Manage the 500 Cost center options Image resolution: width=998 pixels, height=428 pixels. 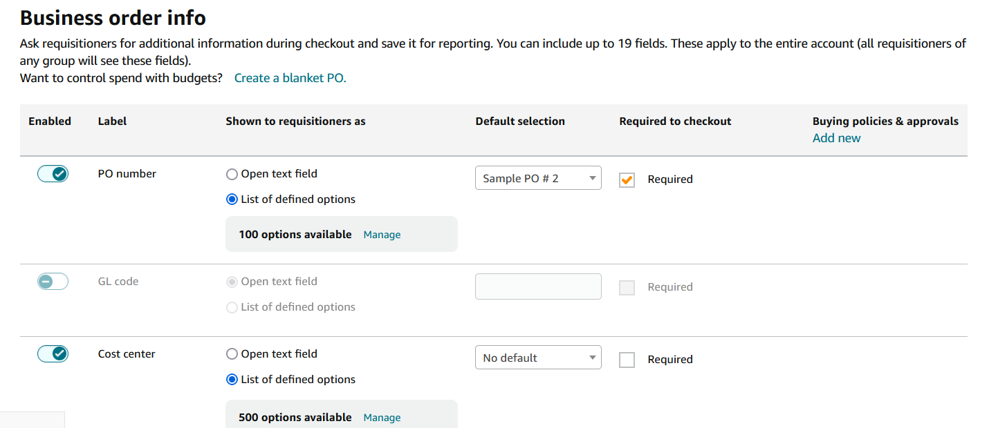pos(382,418)
